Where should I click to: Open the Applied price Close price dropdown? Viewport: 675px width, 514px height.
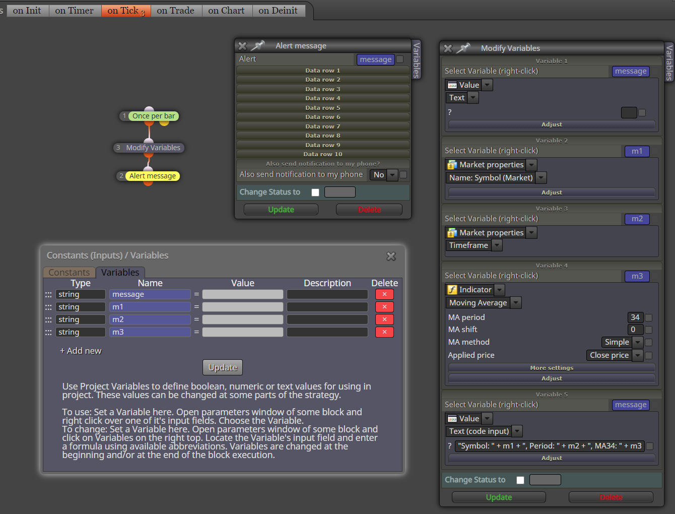[x=638, y=355]
